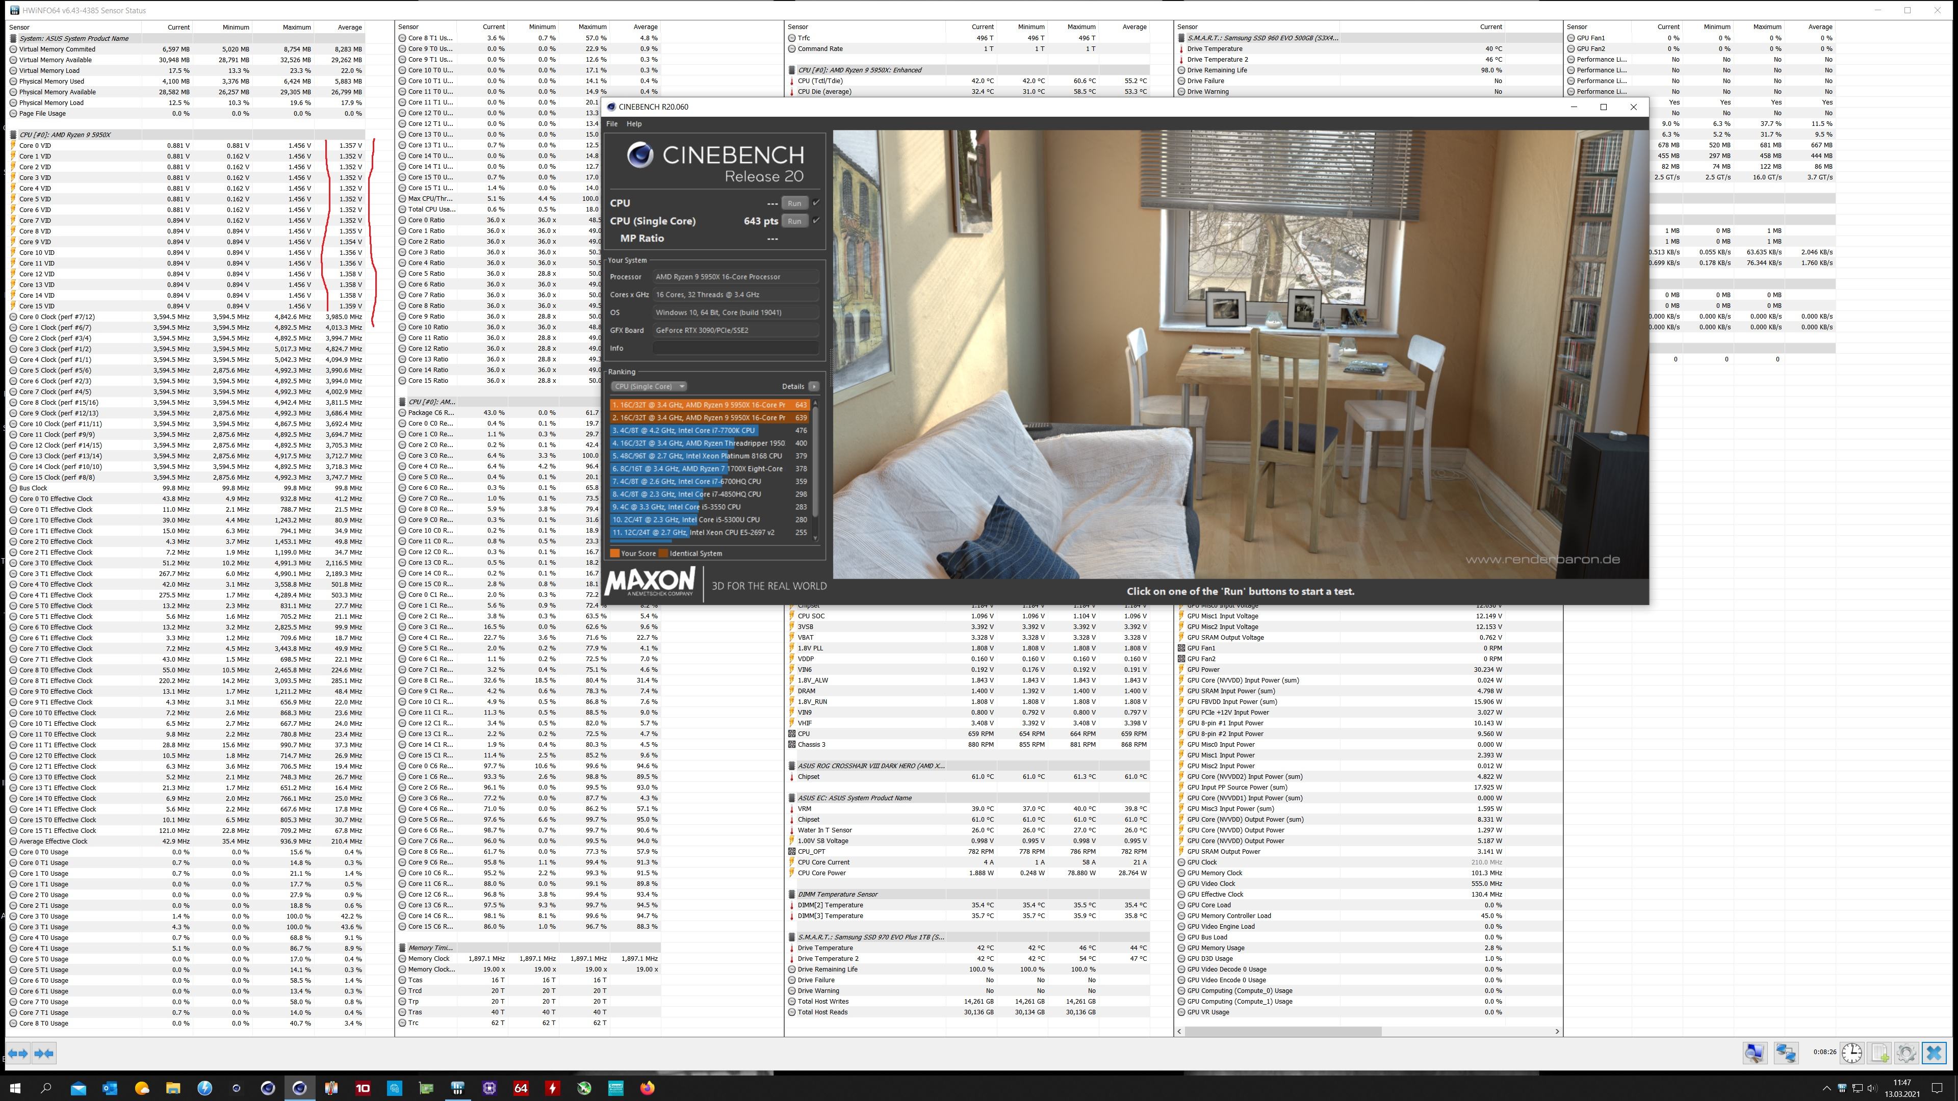Click the collapse columns arrows button in HWiNFO

tap(44, 1053)
